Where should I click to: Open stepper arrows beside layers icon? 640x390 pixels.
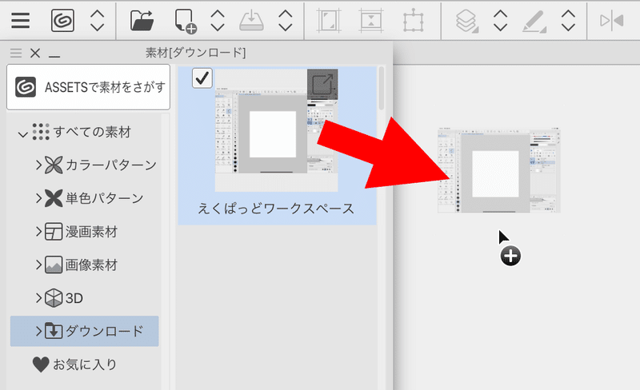(x=501, y=21)
